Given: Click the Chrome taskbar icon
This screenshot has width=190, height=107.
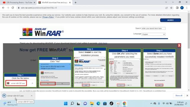Looking at the screenshot, I should click(x=124, y=103).
